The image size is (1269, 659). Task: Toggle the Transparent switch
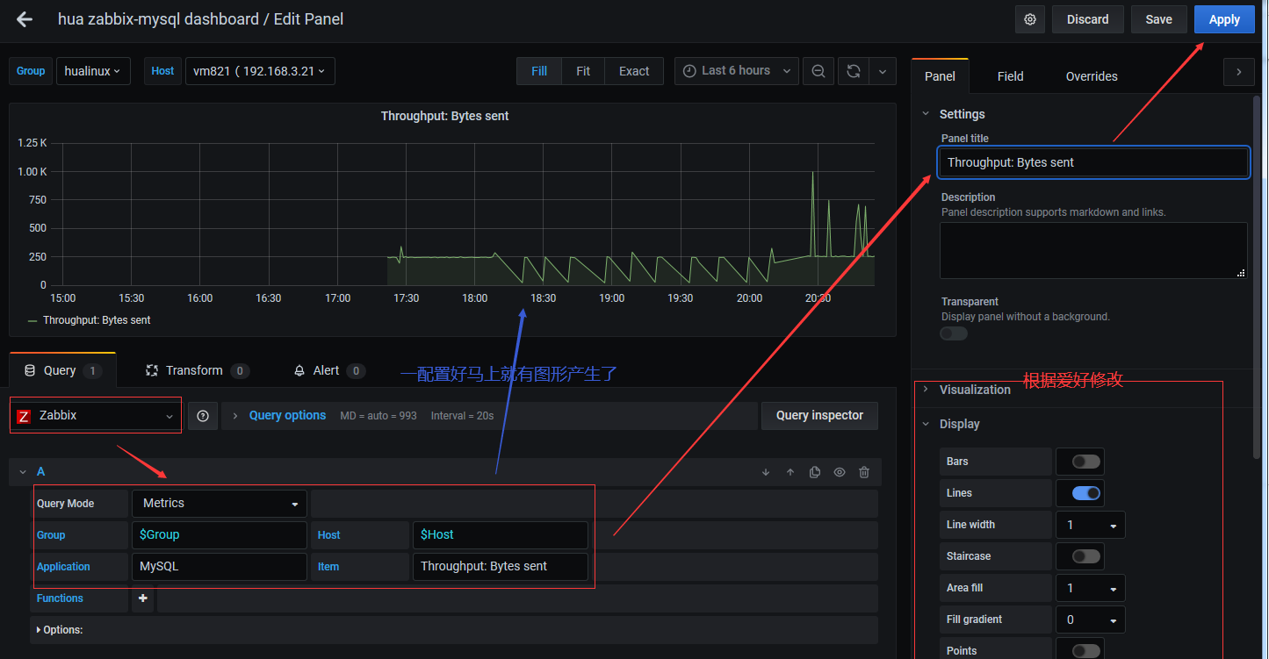click(x=954, y=333)
